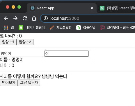Click the macOS red close window button
The image size is (135, 106).
(x=8, y=7)
